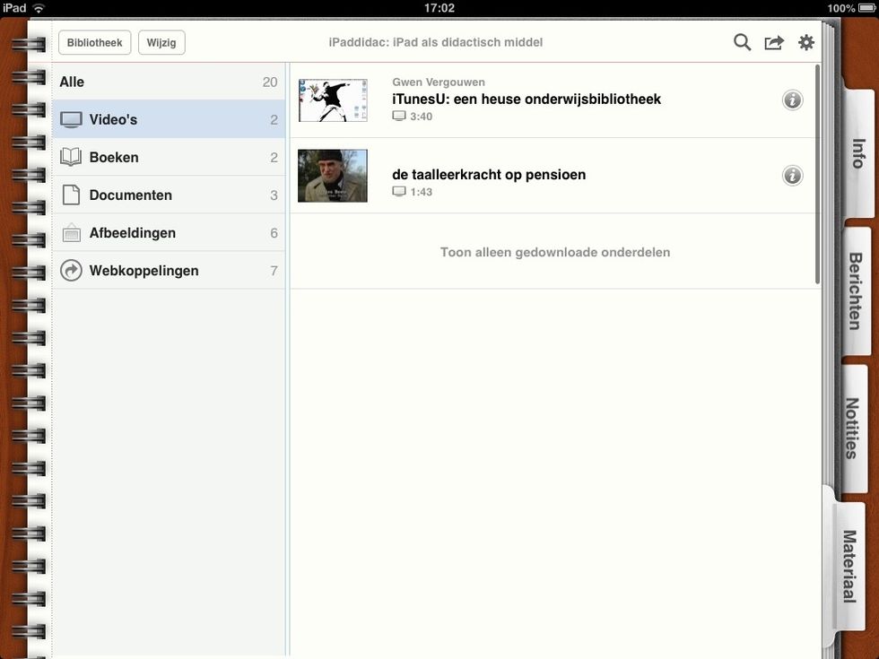Open the Notities tab
This screenshot has width=879, height=659.
tap(853, 428)
